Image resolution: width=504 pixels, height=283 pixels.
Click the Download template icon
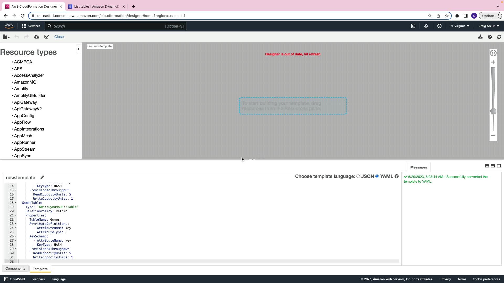[480, 37]
